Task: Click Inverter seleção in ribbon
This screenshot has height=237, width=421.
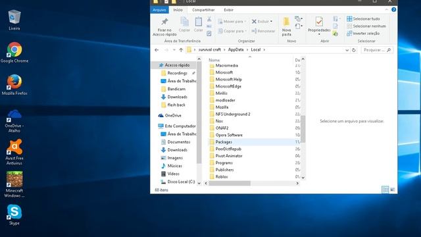Action: pyautogui.click(x=363, y=34)
